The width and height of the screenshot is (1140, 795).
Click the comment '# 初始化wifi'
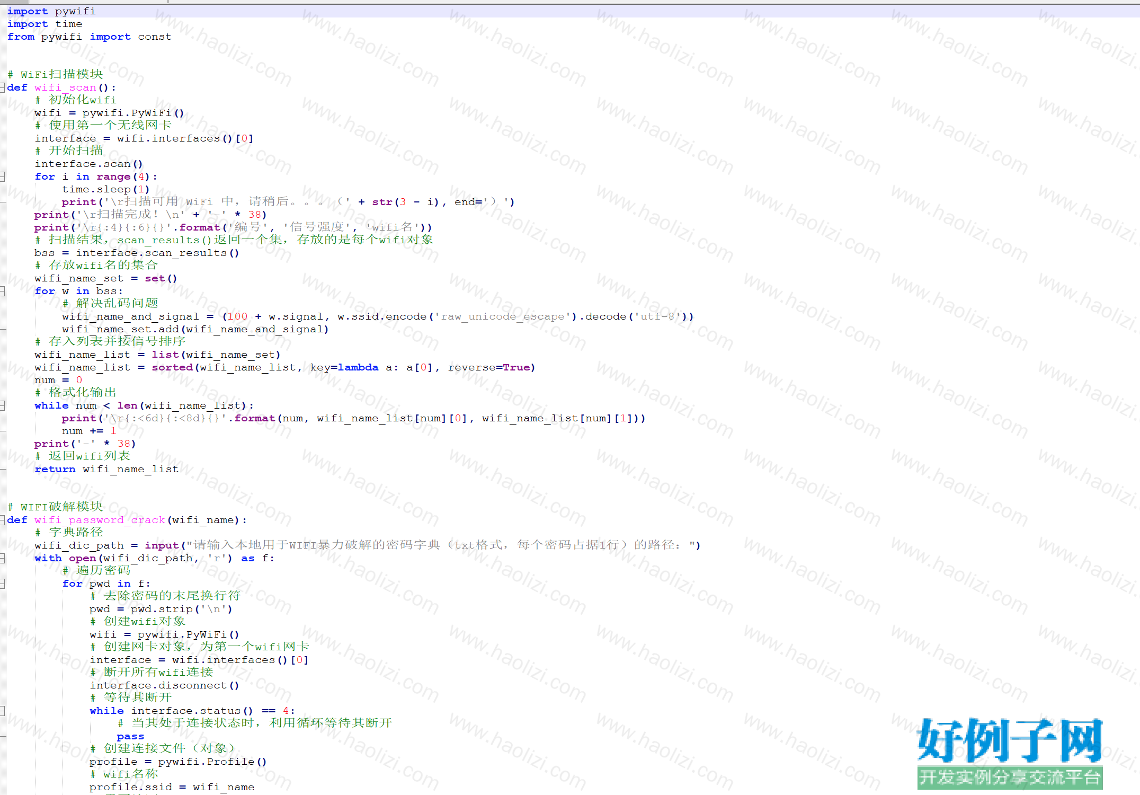pos(76,100)
